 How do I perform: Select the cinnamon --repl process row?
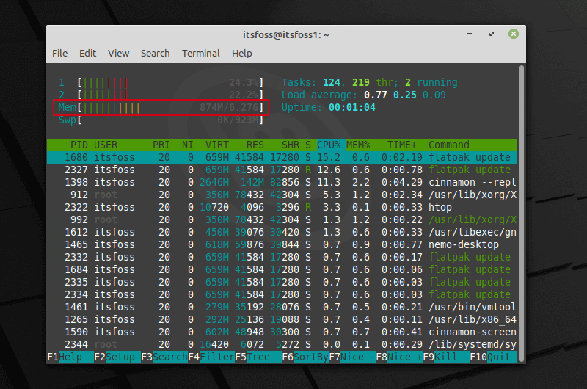pyautogui.click(x=282, y=182)
